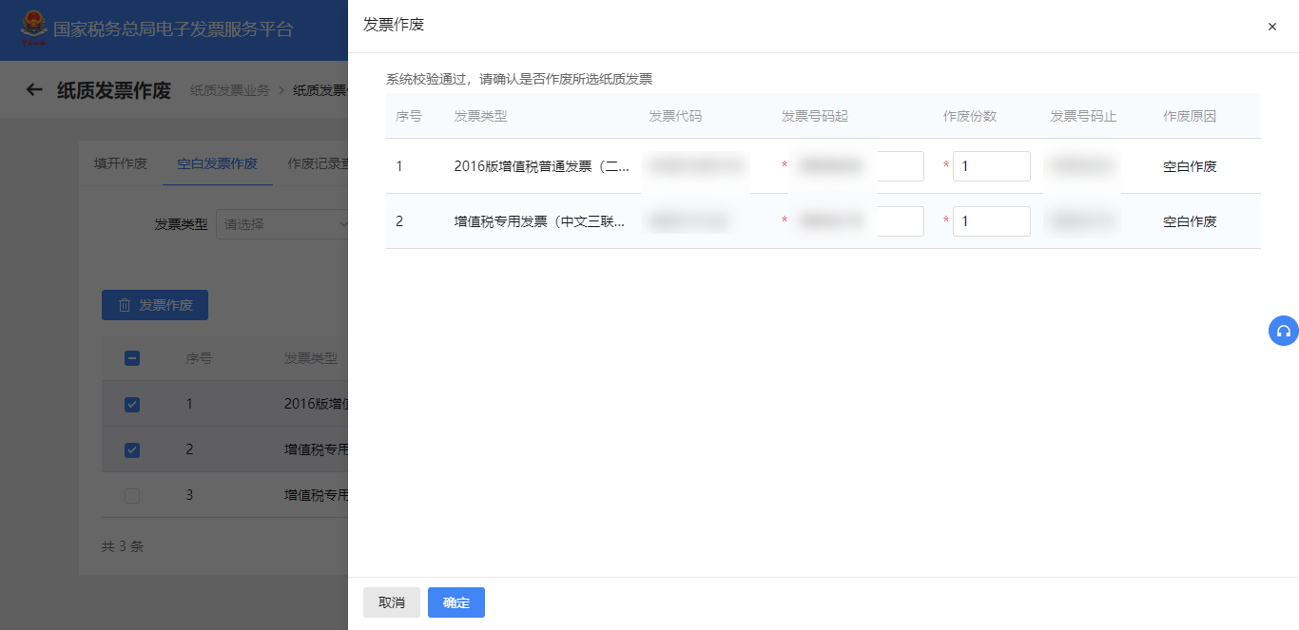This screenshot has width=1299, height=630.
Task: Switch to the 作废记录查询 tab
Action: click(x=318, y=163)
